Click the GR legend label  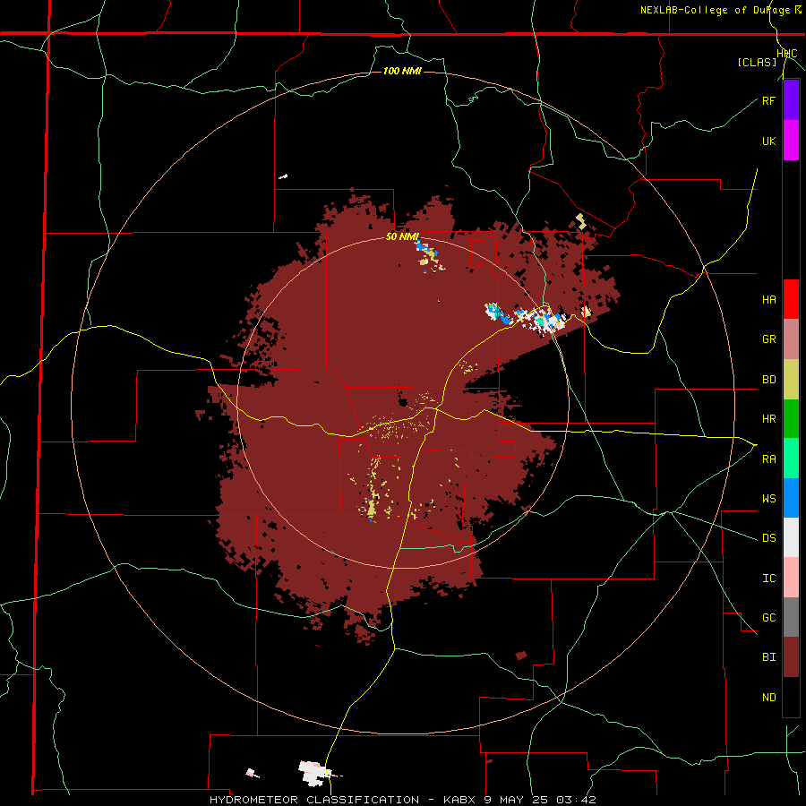[x=769, y=339]
